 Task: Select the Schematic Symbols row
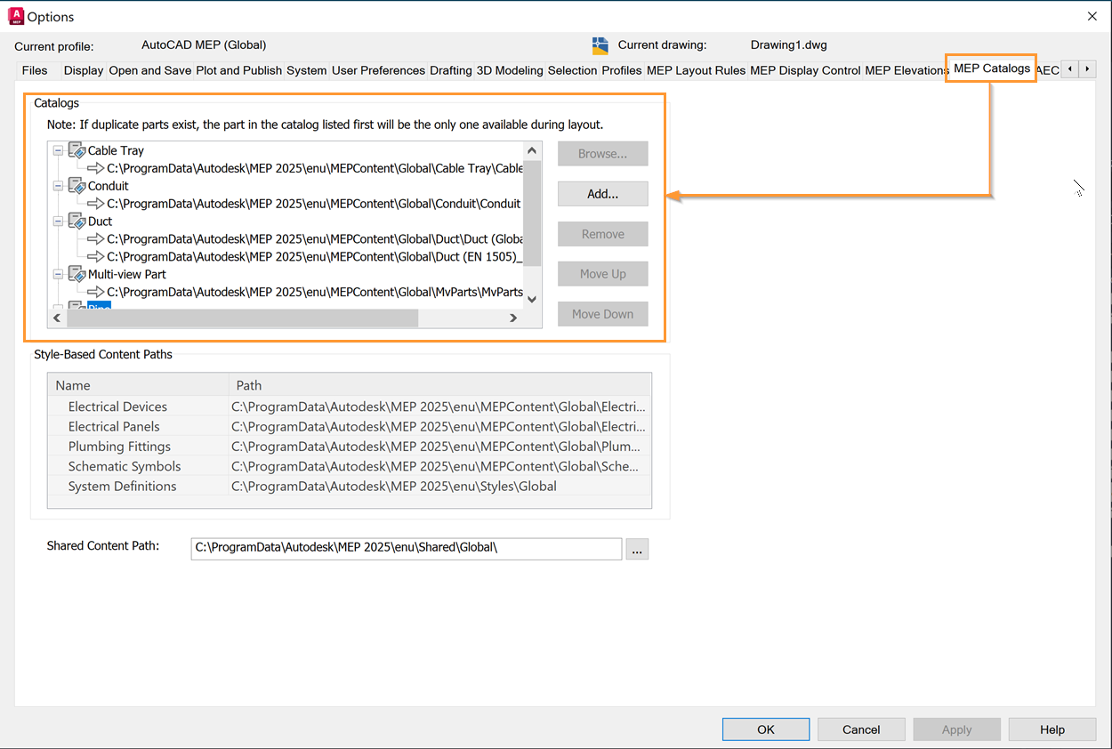(x=349, y=466)
